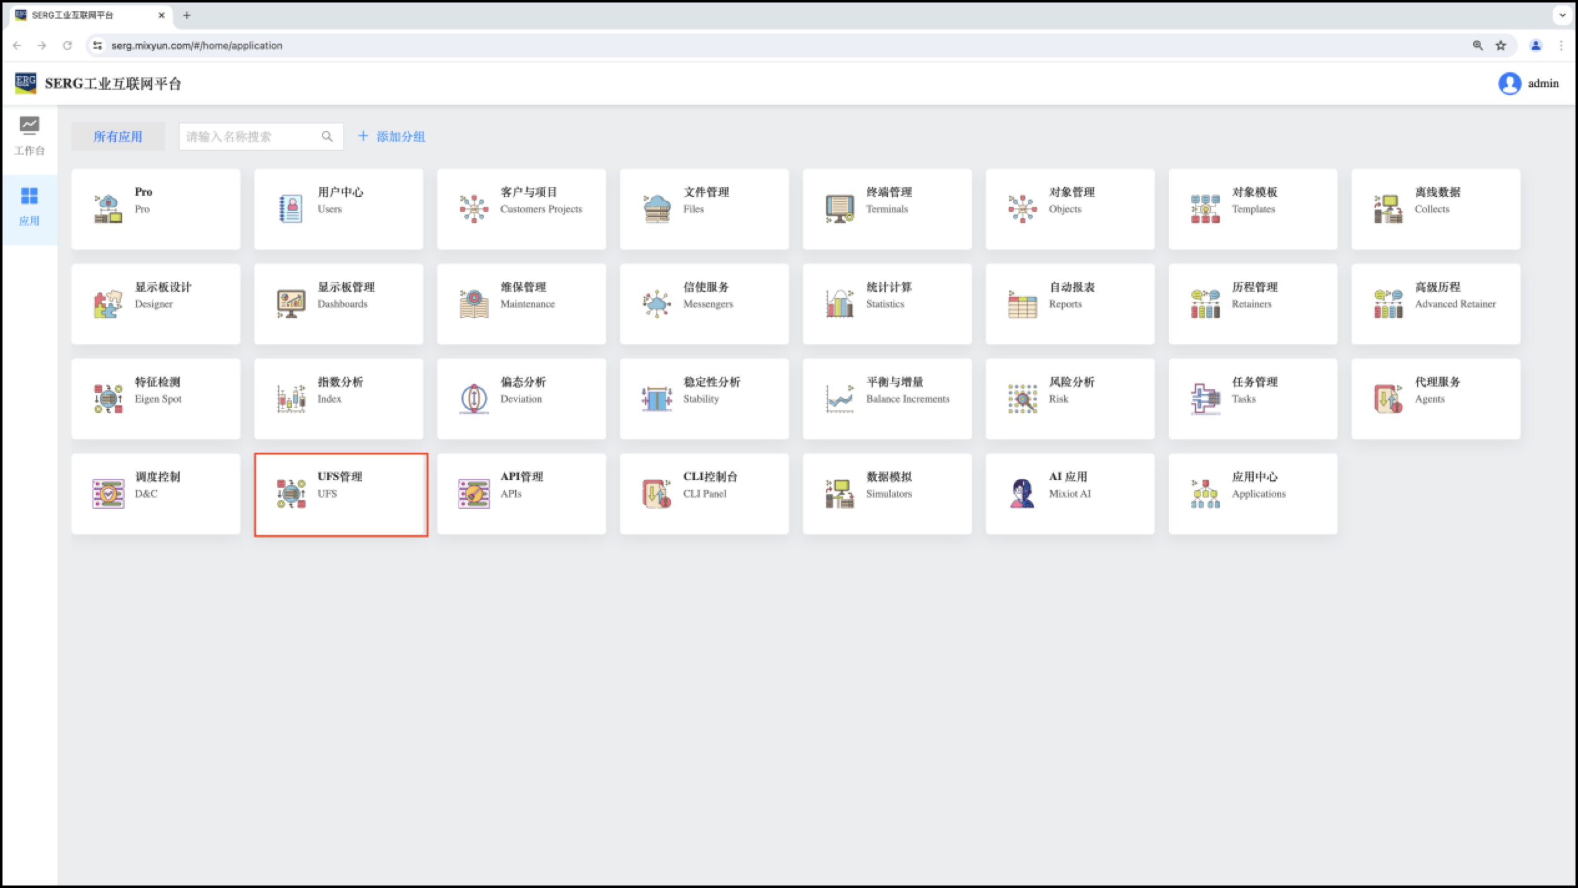Viewport: 1578px width, 888px height.
Task: Open the AI 应用 Mixiot AI icon
Action: (x=1022, y=493)
